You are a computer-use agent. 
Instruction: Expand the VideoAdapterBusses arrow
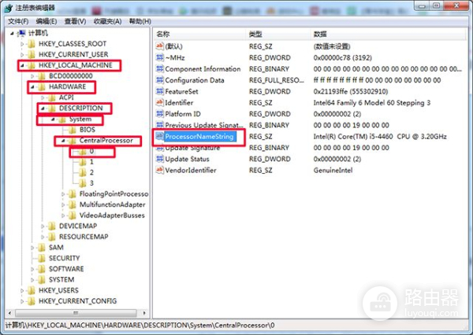click(63, 215)
